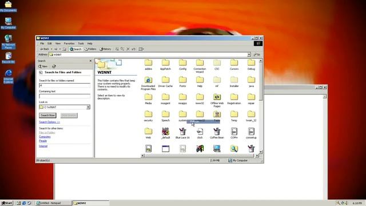366x206 pixels.
Task: Open the Favorites menu
Action: click(x=69, y=43)
